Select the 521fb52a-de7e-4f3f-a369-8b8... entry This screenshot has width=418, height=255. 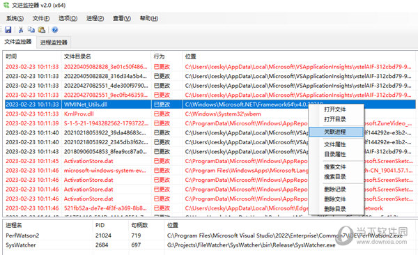105,208
